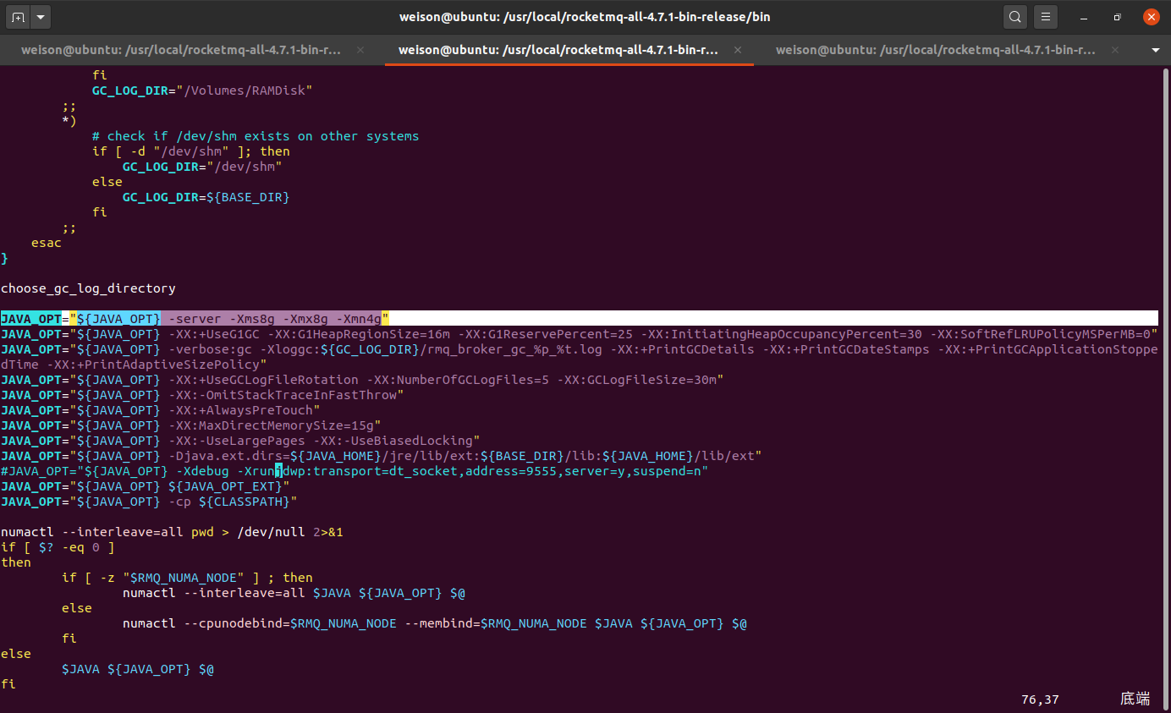Switch to the third terminal tab
Screen dimensions: 1171x713
[x=934, y=50]
